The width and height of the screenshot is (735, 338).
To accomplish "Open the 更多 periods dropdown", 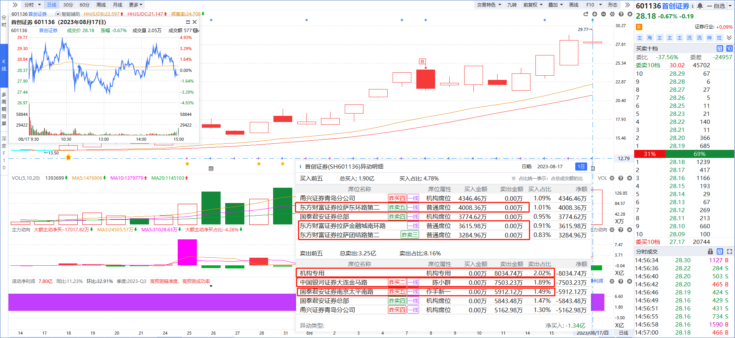I will click(x=136, y=5).
